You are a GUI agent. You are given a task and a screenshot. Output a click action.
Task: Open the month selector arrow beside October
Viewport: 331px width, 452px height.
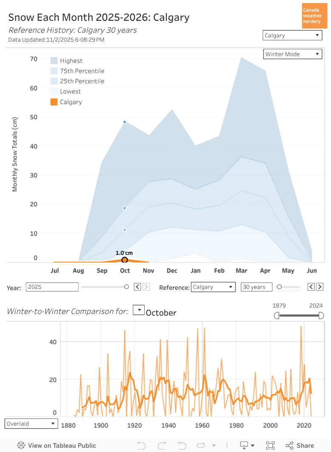(139, 310)
